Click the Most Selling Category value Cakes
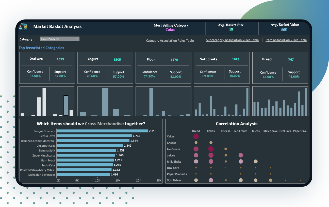Viewport: 329px width, 207px height. (x=170, y=30)
